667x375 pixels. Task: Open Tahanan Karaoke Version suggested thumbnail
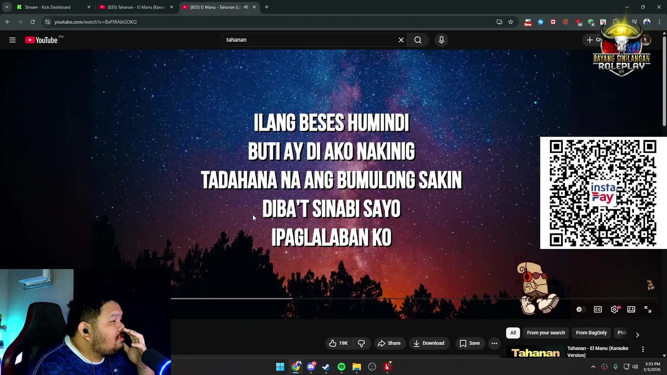click(535, 353)
